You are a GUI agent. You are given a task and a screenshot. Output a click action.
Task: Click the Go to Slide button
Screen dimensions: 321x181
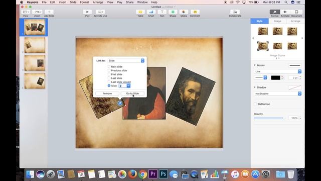[132, 94]
